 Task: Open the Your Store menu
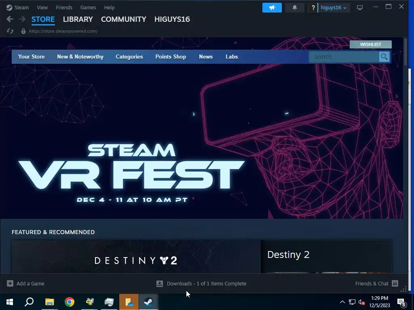click(x=31, y=57)
